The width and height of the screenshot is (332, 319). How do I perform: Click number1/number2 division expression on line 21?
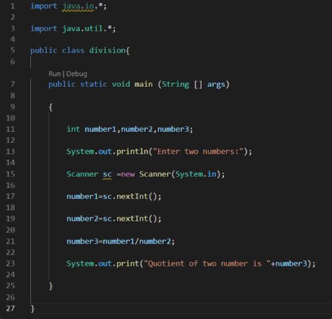click(x=137, y=241)
